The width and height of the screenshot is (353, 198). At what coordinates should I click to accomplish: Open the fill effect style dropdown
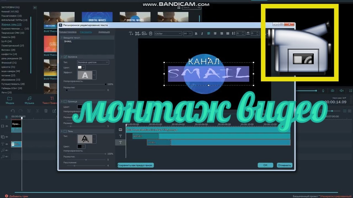[87, 75]
